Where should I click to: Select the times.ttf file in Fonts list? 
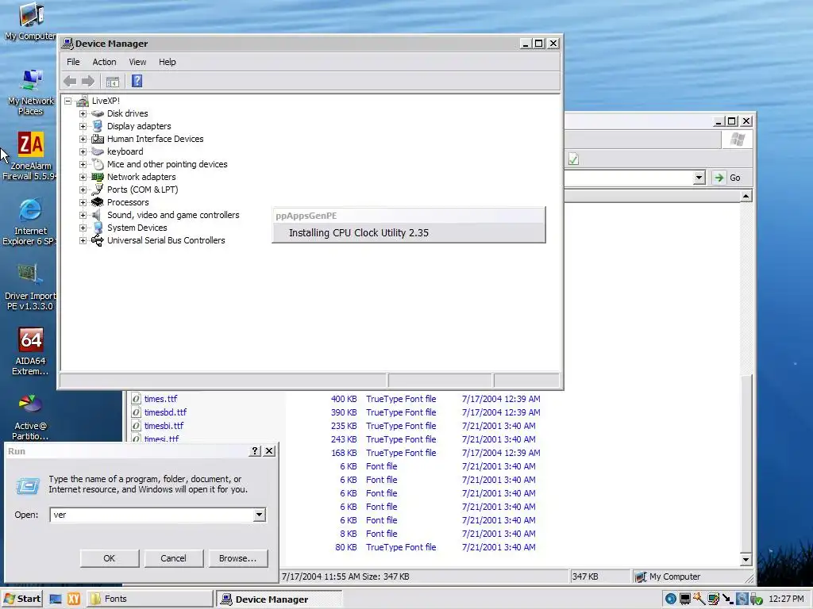click(x=160, y=399)
